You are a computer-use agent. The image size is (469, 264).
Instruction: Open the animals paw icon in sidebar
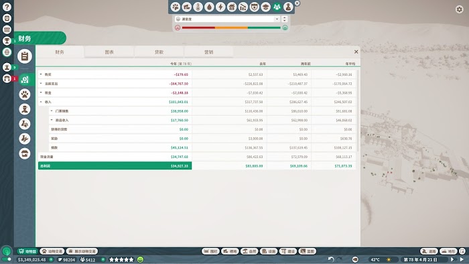[x=25, y=94]
